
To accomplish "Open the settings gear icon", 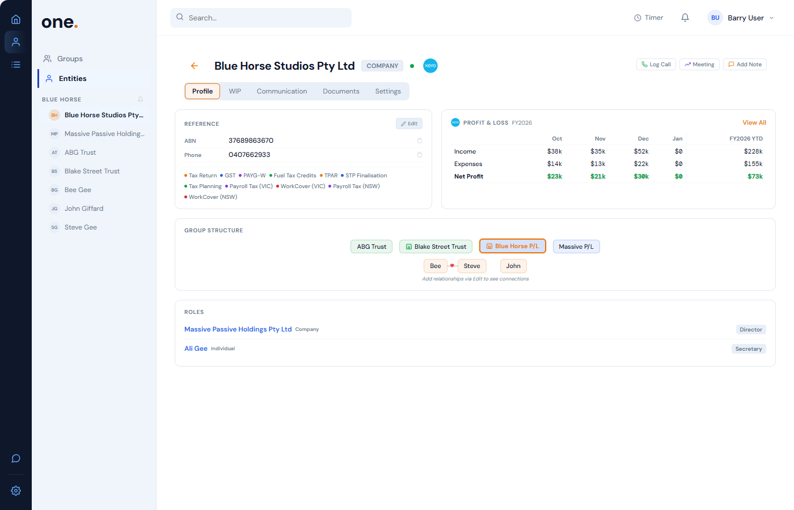I will tap(16, 491).
